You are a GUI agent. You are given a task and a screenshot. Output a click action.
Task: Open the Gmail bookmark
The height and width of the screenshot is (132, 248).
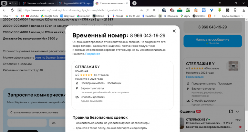pyautogui.click(x=22, y=16)
